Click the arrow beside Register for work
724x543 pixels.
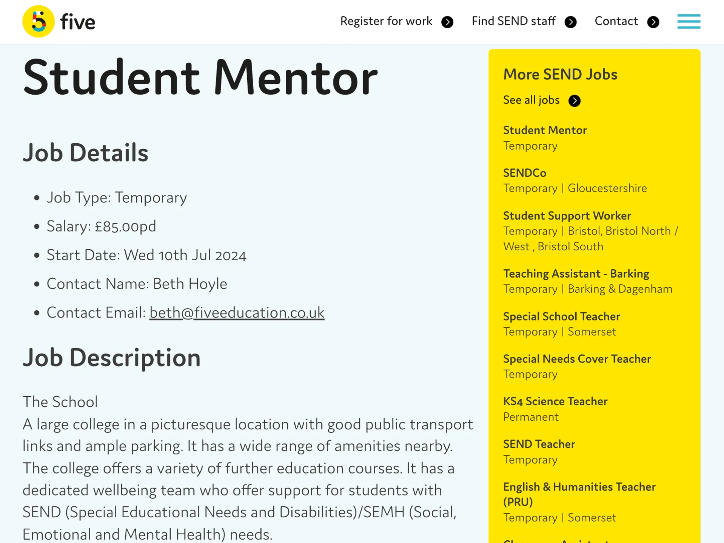447,22
